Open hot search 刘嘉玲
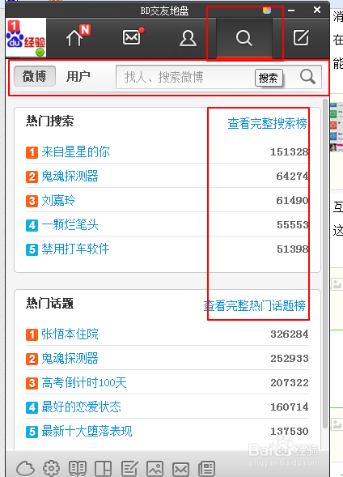Screen dimensions: 343x477 tap(58, 200)
